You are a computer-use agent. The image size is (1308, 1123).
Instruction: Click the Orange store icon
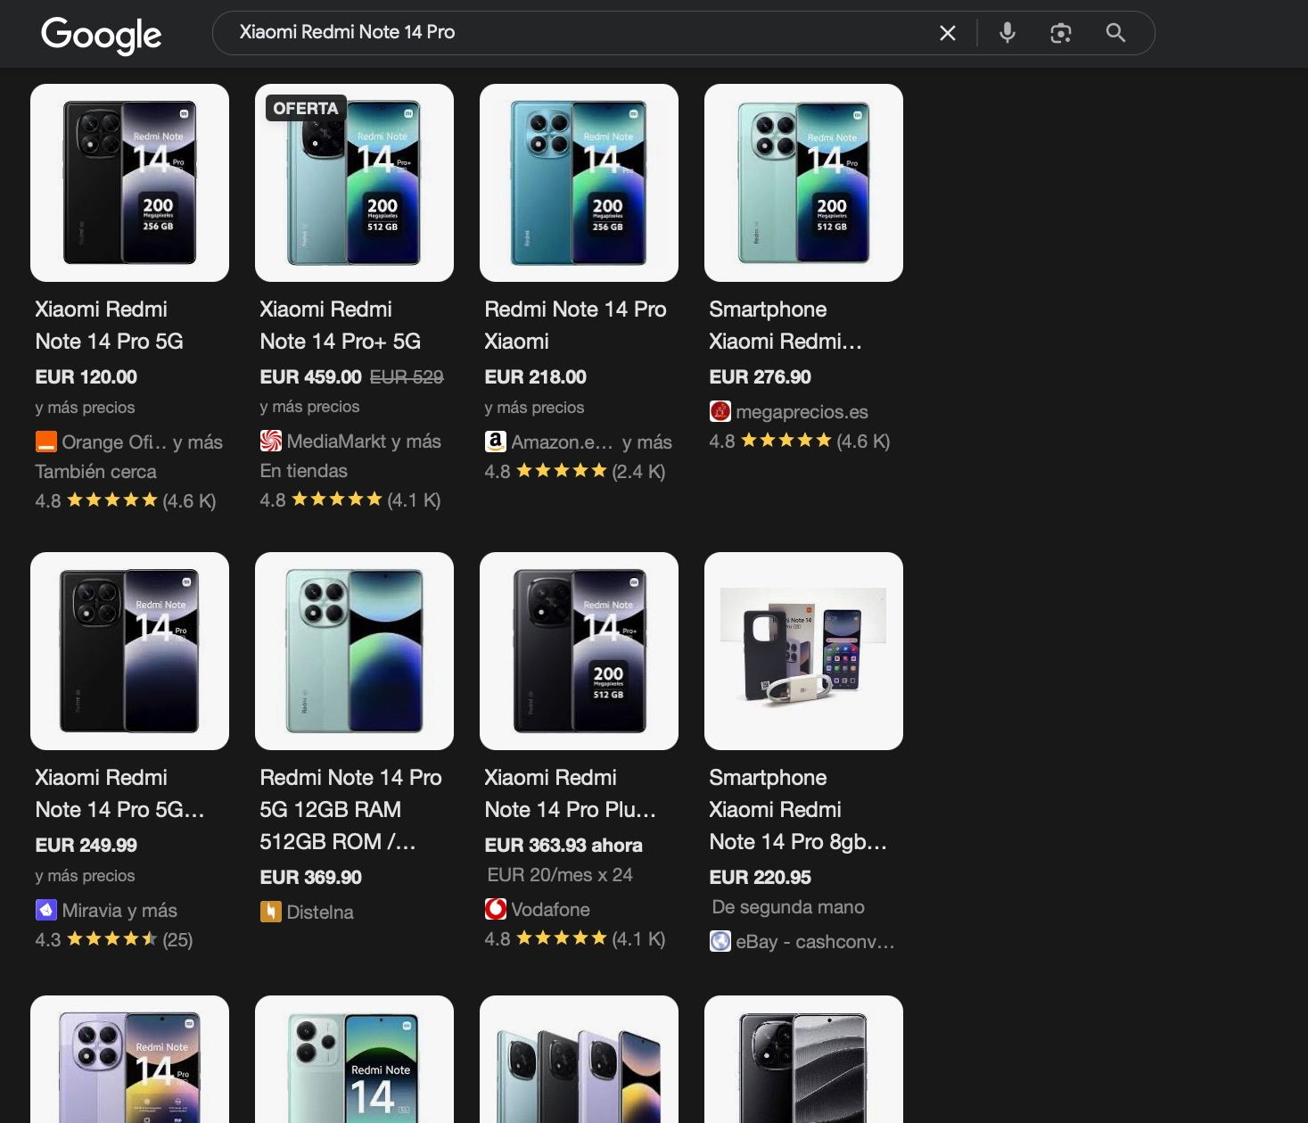click(45, 442)
